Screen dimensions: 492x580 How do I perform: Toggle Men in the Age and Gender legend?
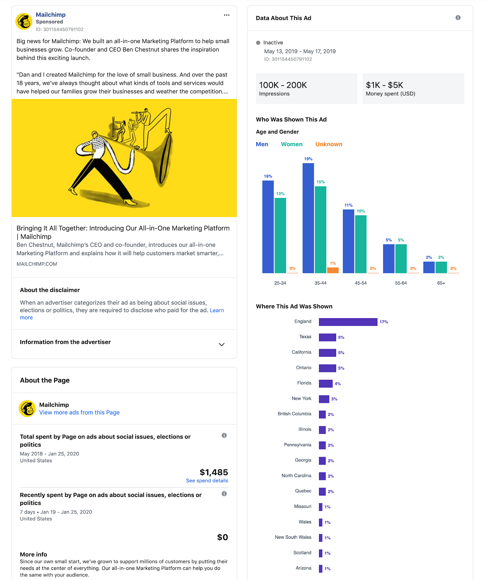(x=262, y=144)
